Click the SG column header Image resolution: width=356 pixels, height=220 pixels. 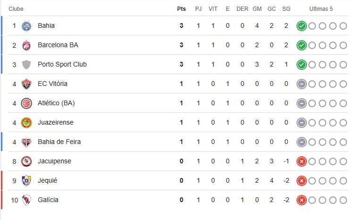coord(286,9)
